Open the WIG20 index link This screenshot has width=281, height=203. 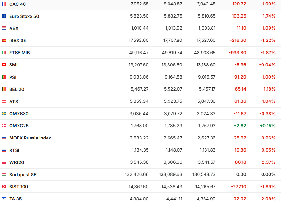click(x=17, y=162)
